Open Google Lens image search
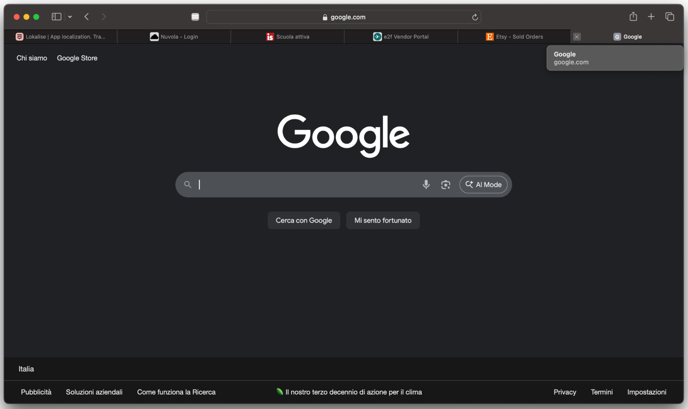 tap(446, 184)
